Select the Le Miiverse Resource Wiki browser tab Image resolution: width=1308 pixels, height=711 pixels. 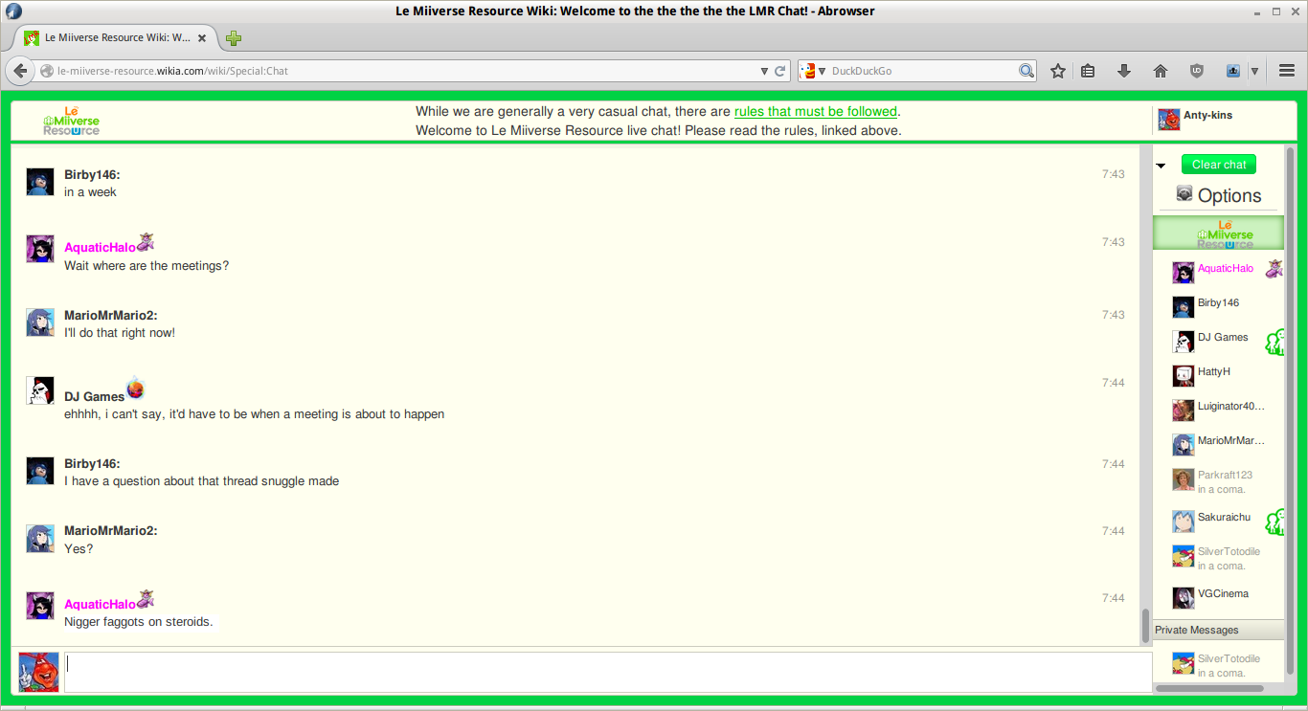pyautogui.click(x=116, y=38)
